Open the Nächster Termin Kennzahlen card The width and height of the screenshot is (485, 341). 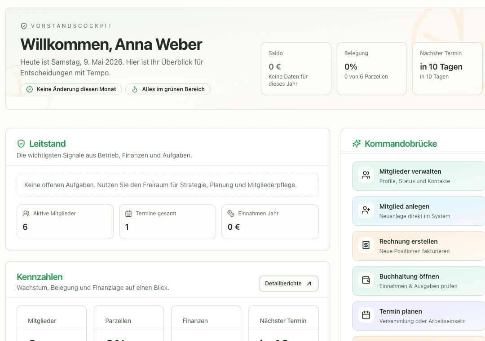283,323
